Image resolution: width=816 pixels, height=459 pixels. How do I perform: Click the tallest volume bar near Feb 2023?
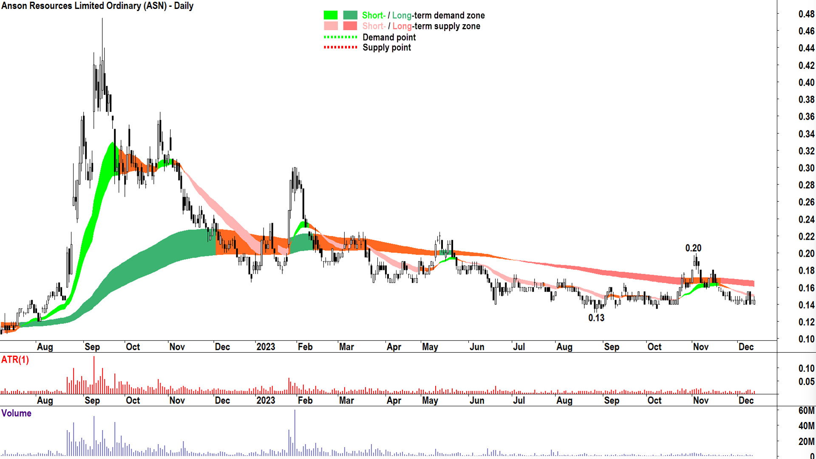[295, 433]
